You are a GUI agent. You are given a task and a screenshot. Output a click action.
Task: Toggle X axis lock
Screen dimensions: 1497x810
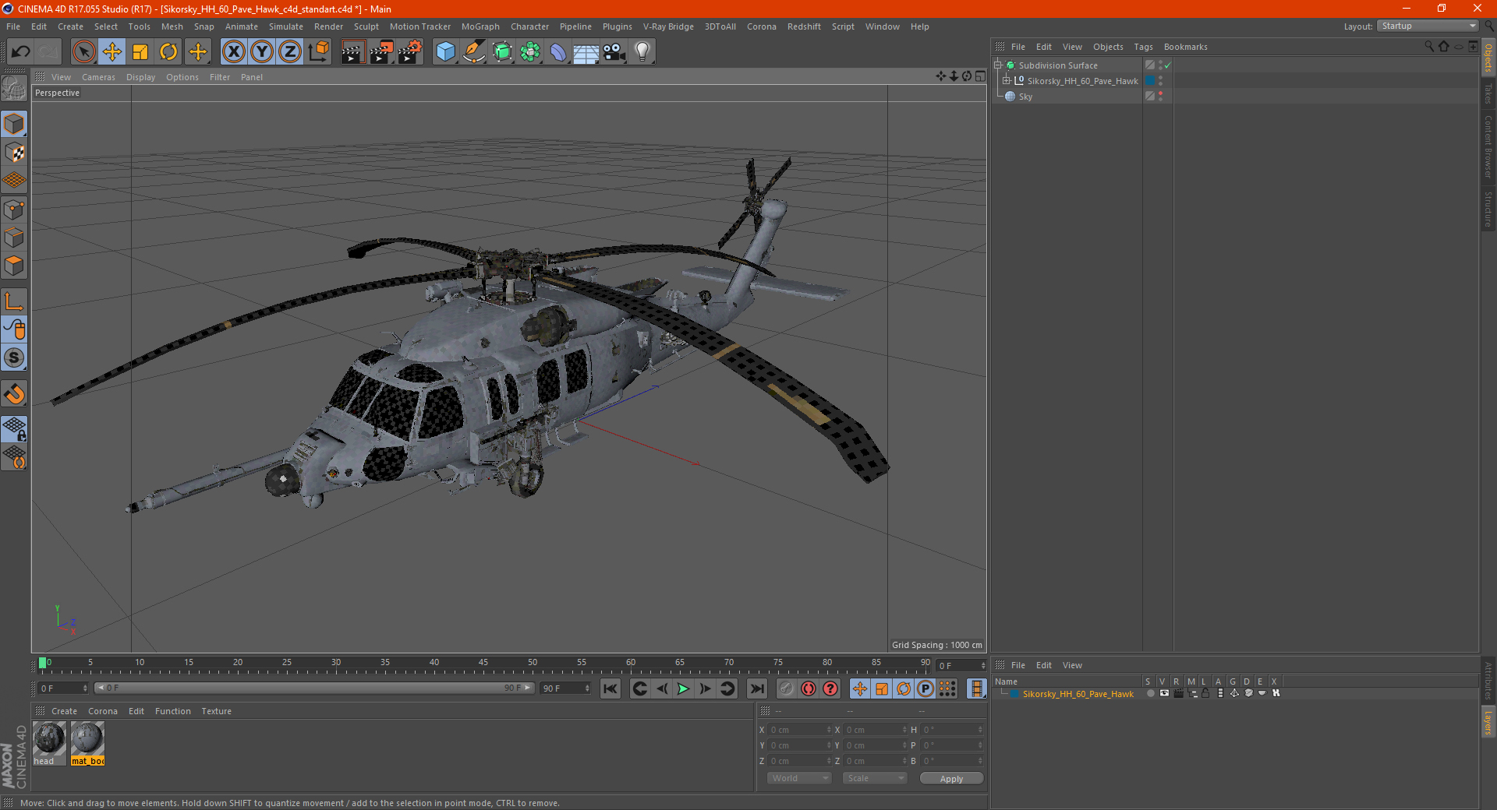tap(233, 52)
